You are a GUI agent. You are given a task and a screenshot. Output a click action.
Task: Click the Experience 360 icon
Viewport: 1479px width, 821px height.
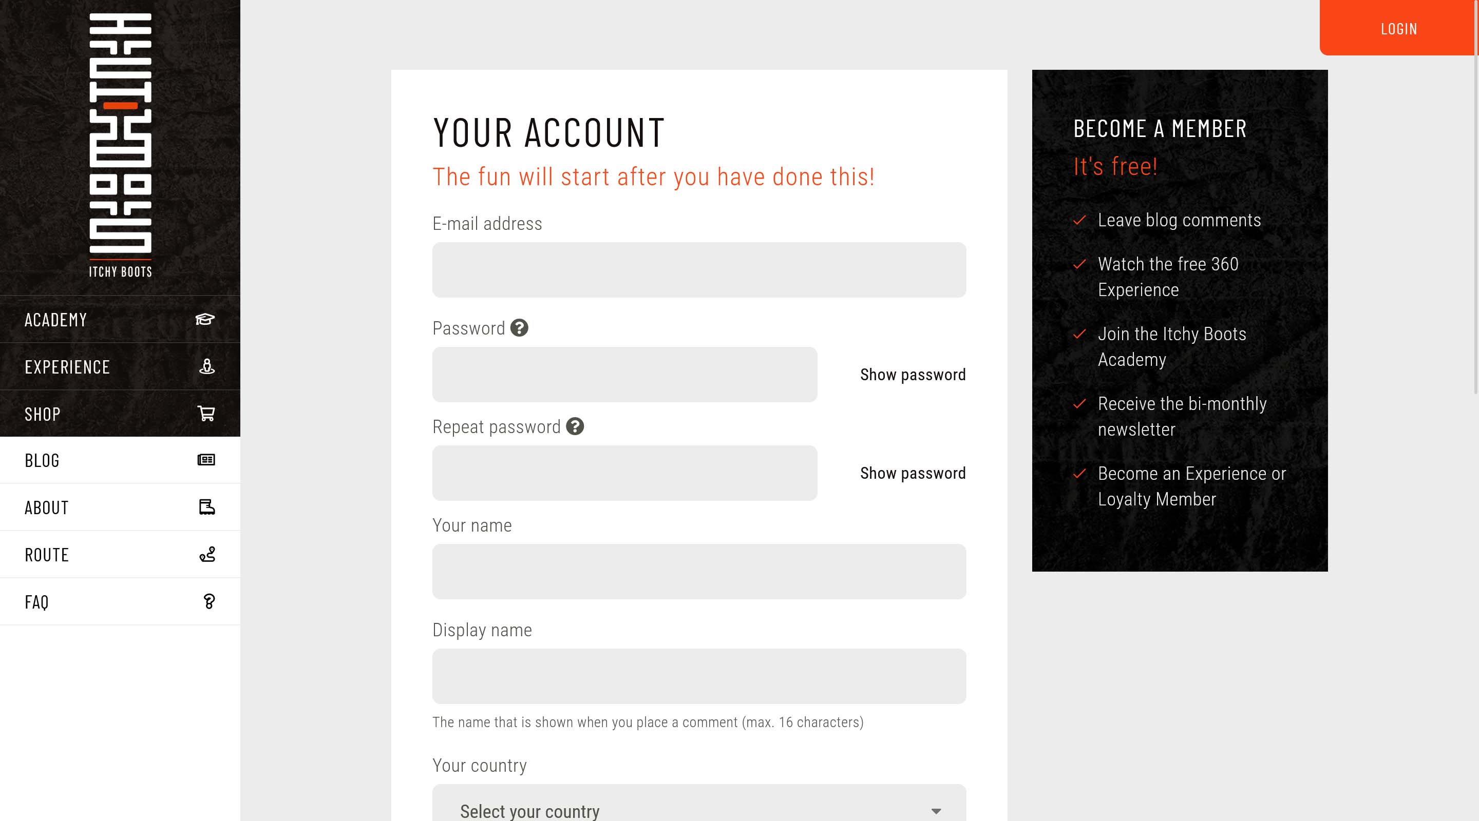pyautogui.click(x=206, y=366)
